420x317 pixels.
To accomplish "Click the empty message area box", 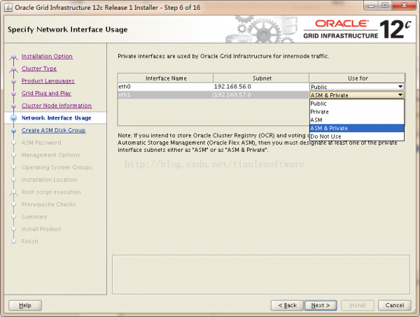I will pyautogui.click(x=261, y=275).
